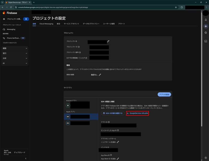Edit the project name with pencil icon

tap(108, 41)
